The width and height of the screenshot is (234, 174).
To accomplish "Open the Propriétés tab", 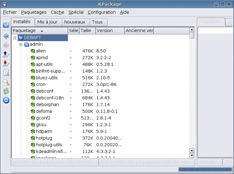I will 211,22.
